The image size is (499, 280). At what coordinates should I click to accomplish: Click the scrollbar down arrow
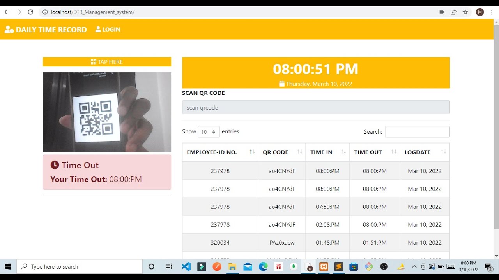tap(496, 256)
